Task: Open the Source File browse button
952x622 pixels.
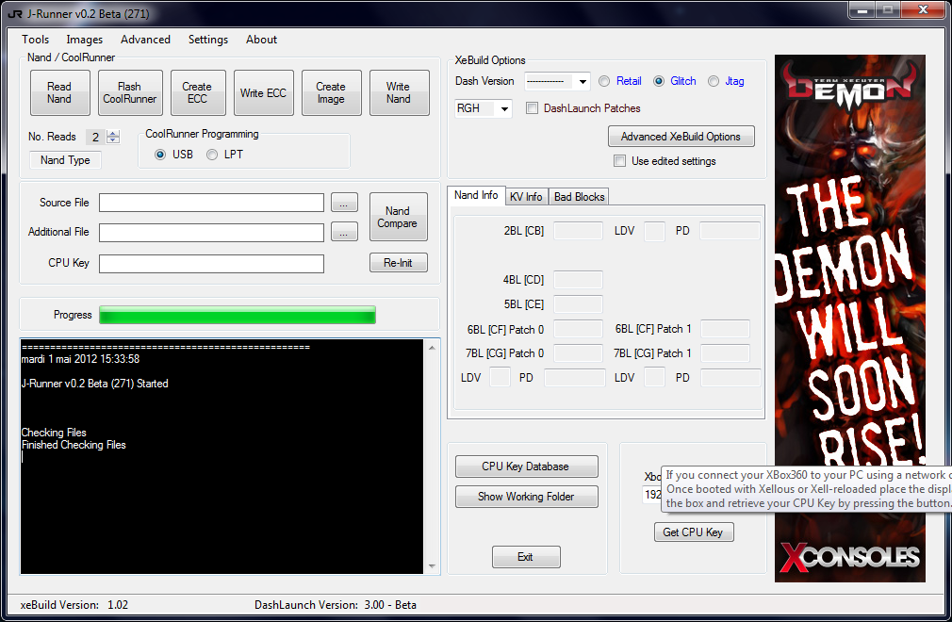Action: pos(344,203)
